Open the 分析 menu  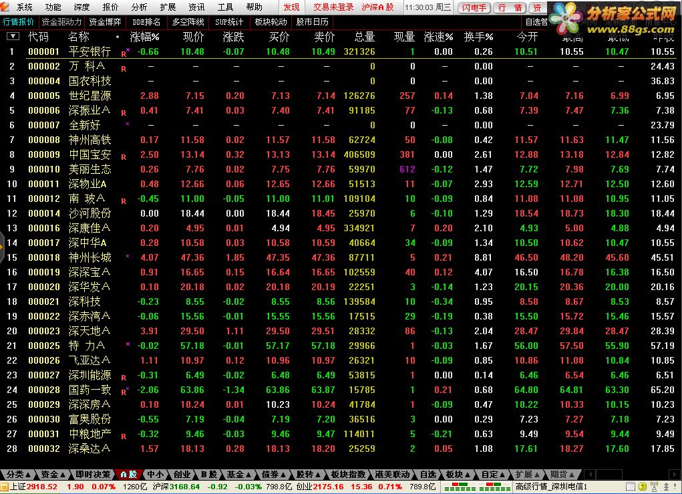point(139,7)
